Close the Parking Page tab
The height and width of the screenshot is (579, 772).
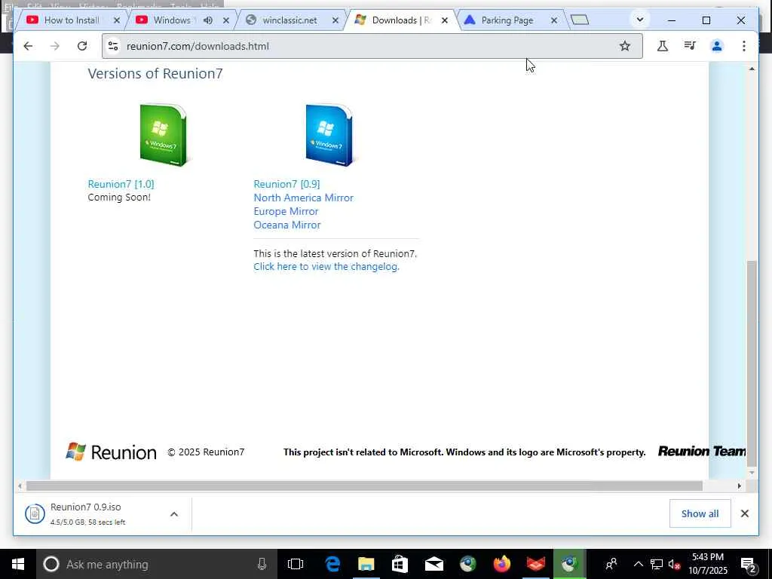pyautogui.click(x=554, y=20)
